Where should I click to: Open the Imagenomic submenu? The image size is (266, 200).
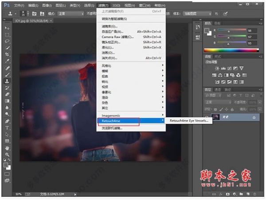tap(131, 115)
